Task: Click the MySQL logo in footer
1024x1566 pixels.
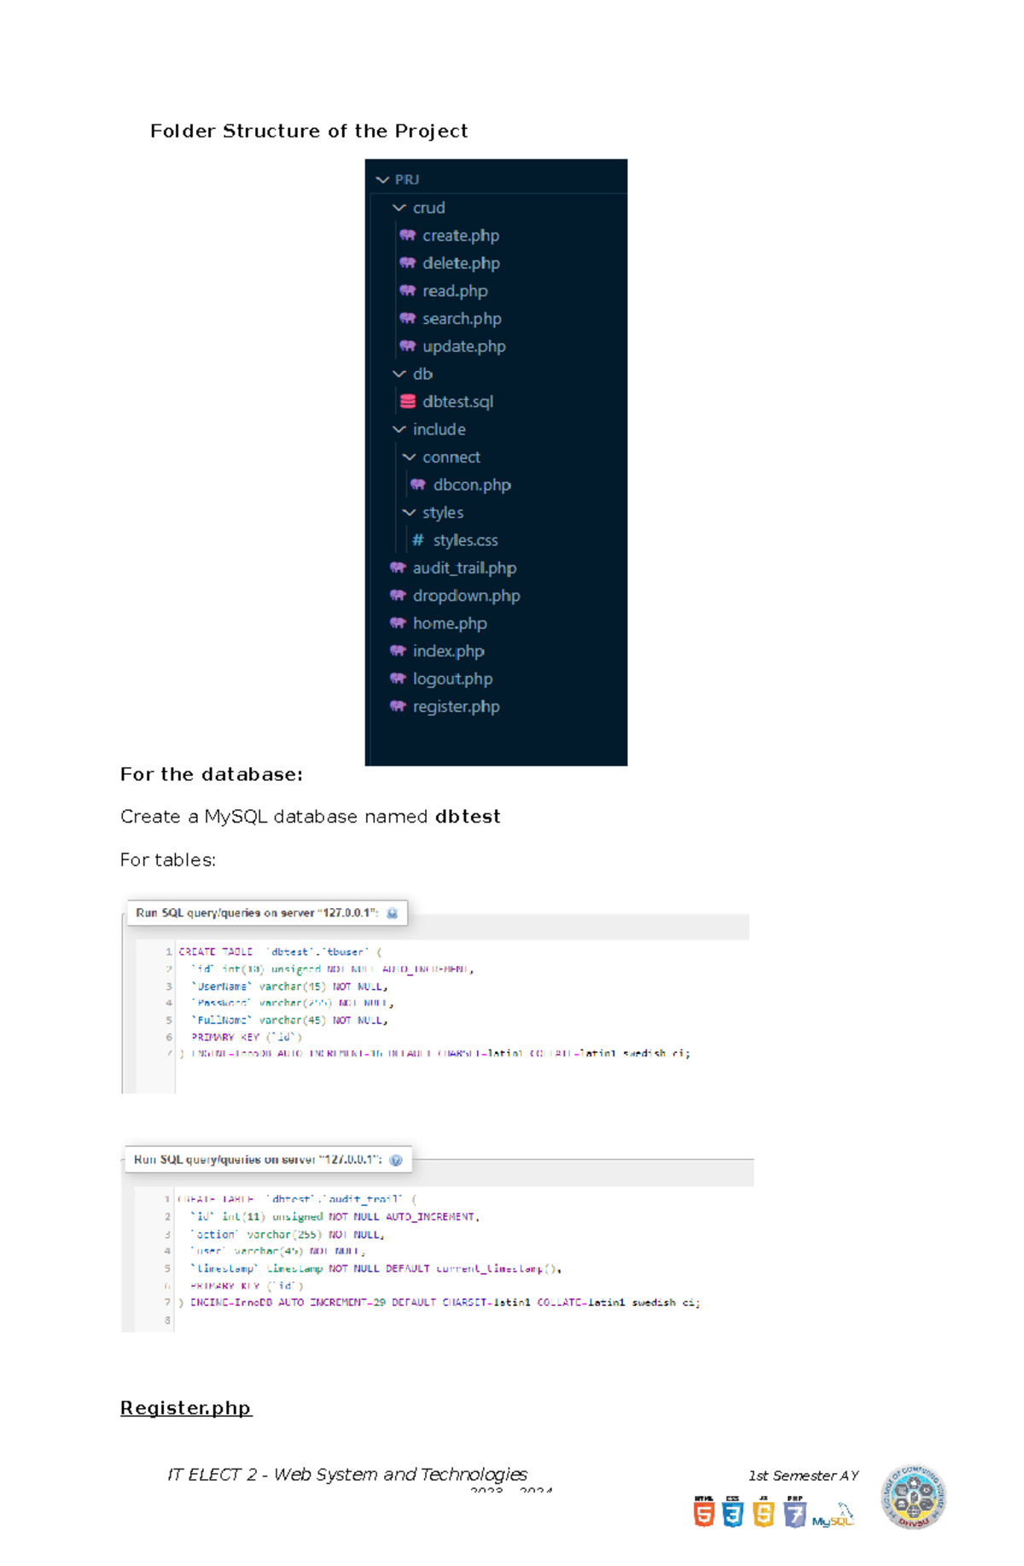Action: tap(833, 1517)
